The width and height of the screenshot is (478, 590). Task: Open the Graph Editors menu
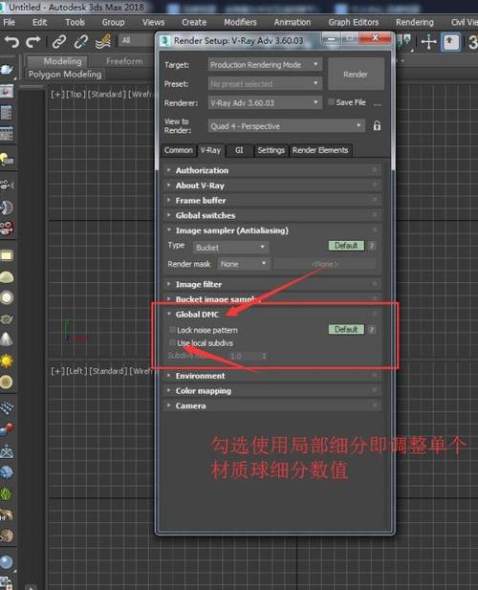(x=353, y=22)
